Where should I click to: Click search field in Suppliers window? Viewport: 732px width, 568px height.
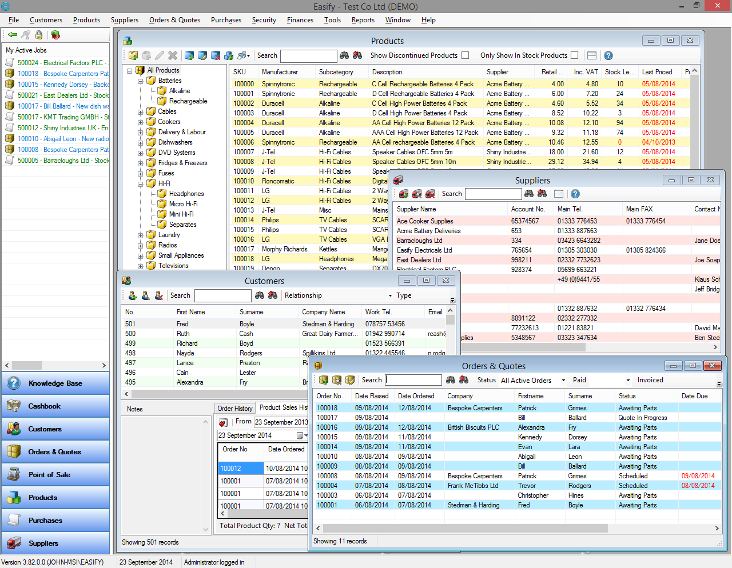(x=493, y=194)
